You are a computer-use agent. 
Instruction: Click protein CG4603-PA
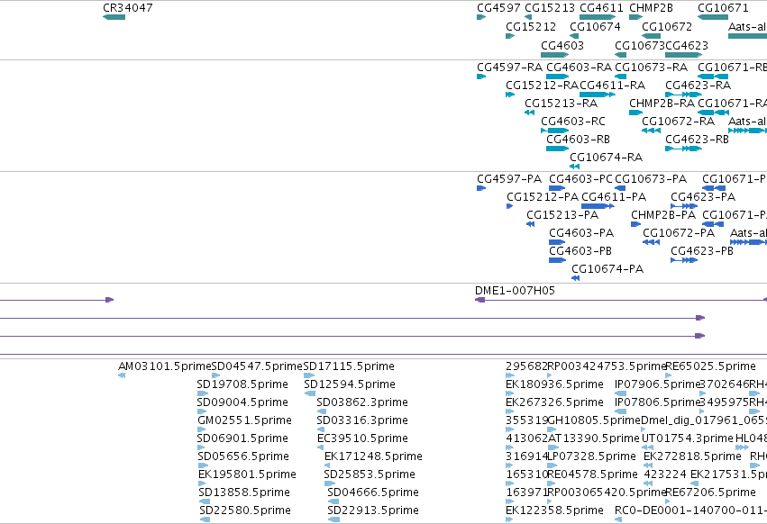click(581, 233)
